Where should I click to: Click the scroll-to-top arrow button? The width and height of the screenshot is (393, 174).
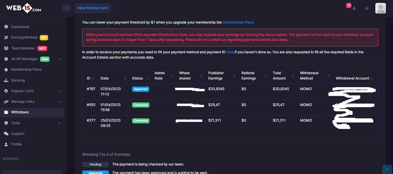(387, 170)
